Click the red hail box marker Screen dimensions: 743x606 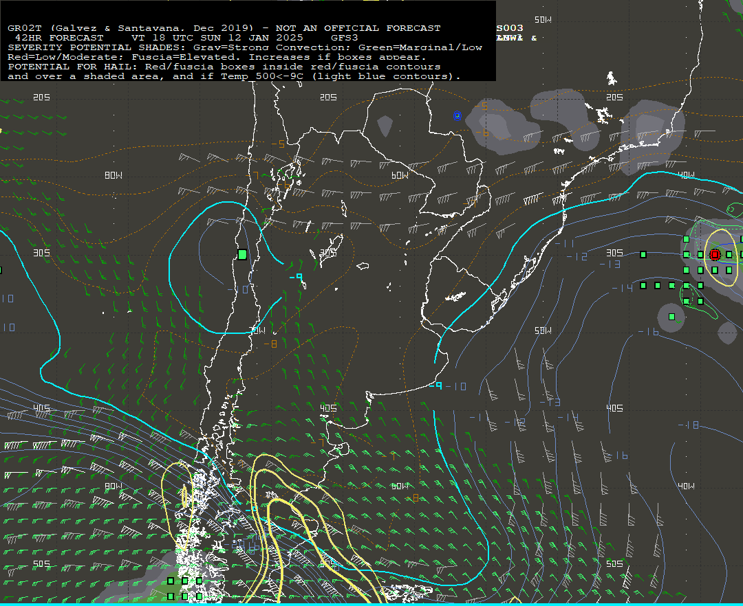point(715,255)
